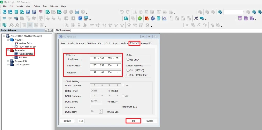The height and width of the screenshot is (130, 262).
Task: Open the File menu
Action: [x=5, y=6]
